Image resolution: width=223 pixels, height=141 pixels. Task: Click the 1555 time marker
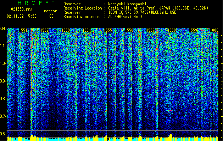(x=108, y=30)
